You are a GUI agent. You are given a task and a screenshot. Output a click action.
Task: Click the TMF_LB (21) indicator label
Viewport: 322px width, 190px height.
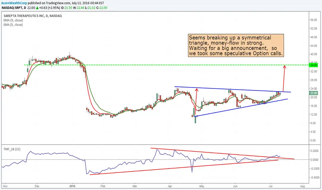pos(12,149)
